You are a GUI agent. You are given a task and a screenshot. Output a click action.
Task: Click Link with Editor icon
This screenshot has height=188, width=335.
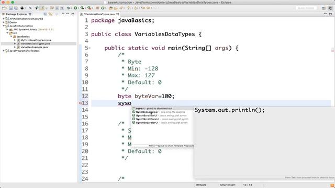[50, 14]
